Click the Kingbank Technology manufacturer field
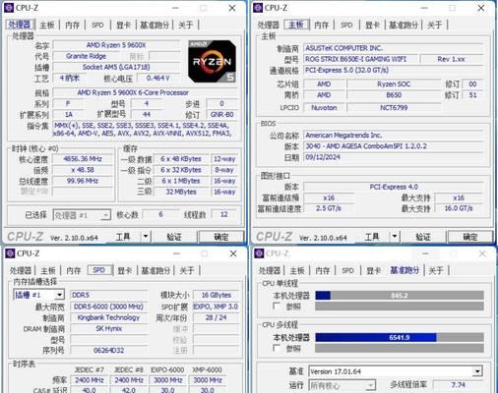Viewport: 498px width, 393px height. click(x=109, y=317)
